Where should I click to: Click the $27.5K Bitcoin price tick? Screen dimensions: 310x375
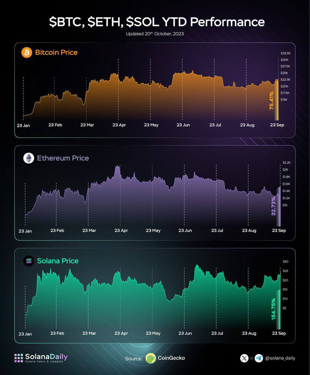click(x=285, y=66)
